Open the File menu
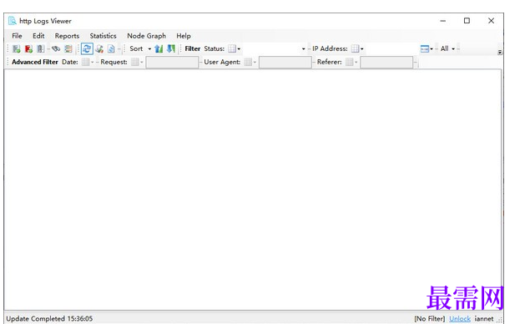The image size is (520, 324). click(17, 36)
